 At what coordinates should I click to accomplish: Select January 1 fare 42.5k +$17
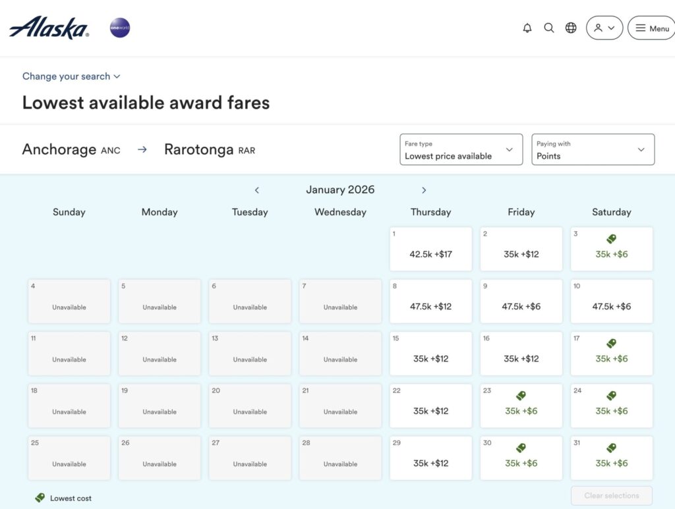[430, 249]
